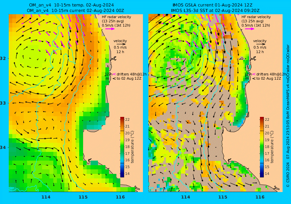This screenshot has height=204, width=291.
Task: Click 'to 02 Aug 12Z' text in OM_an_v4 panel
Action: (x=129, y=78)
